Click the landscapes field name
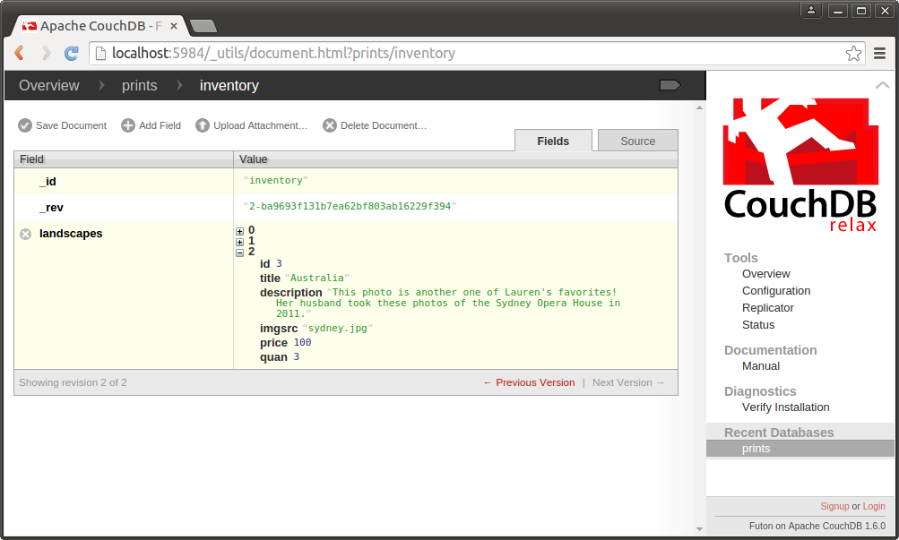 pyautogui.click(x=71, y=234)
